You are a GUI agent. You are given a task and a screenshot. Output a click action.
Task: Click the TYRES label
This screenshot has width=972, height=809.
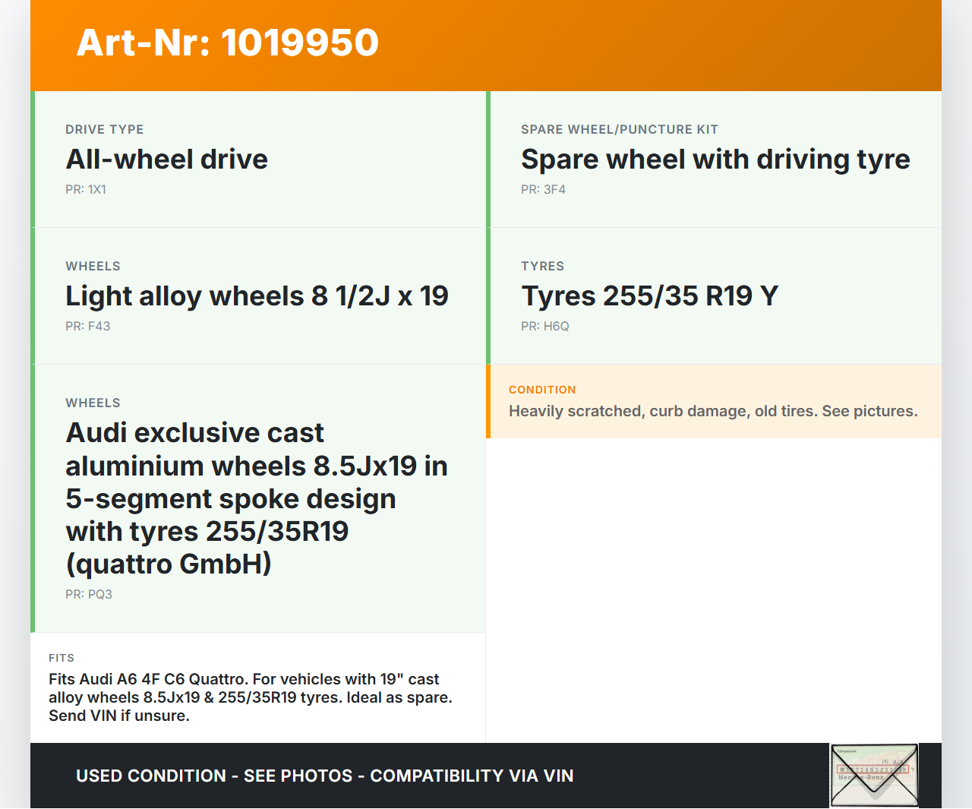click(x=542, y=267)
